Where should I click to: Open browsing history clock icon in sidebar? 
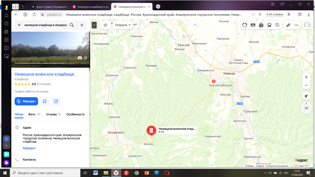(x=6, y=24)
